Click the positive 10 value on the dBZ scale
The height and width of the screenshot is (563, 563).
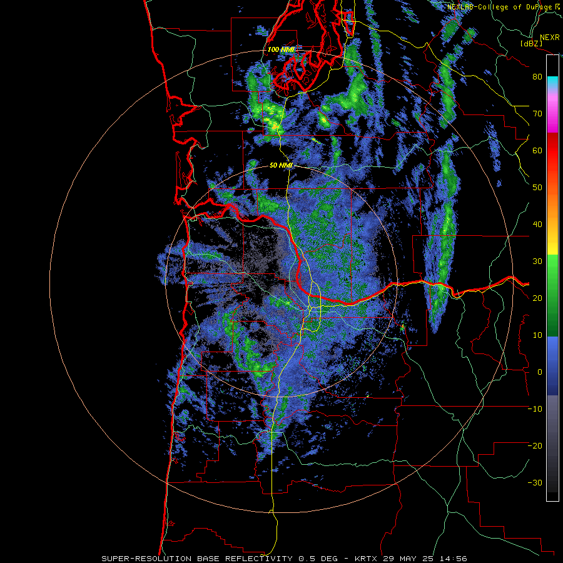click(537, 335)
